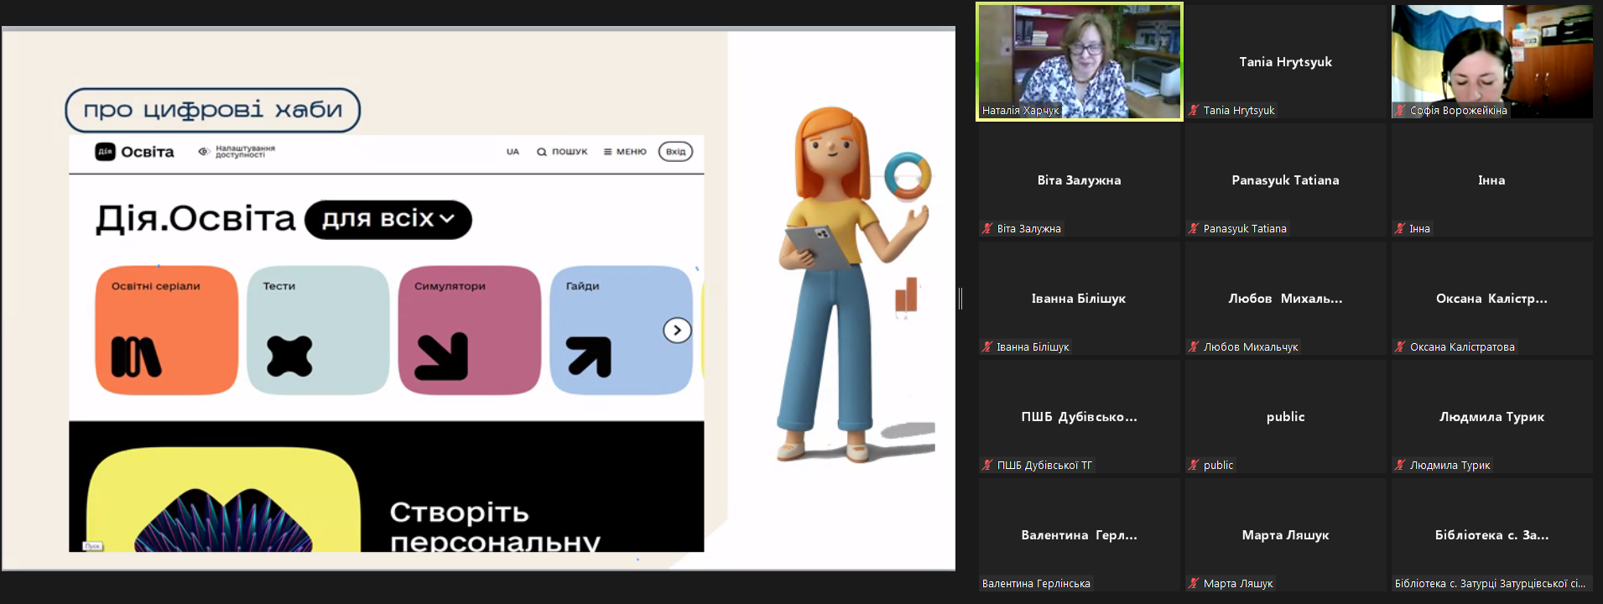Select Людмила Турик participant tile
The image size is (1603, 604).
click(x=1491, y=417)
